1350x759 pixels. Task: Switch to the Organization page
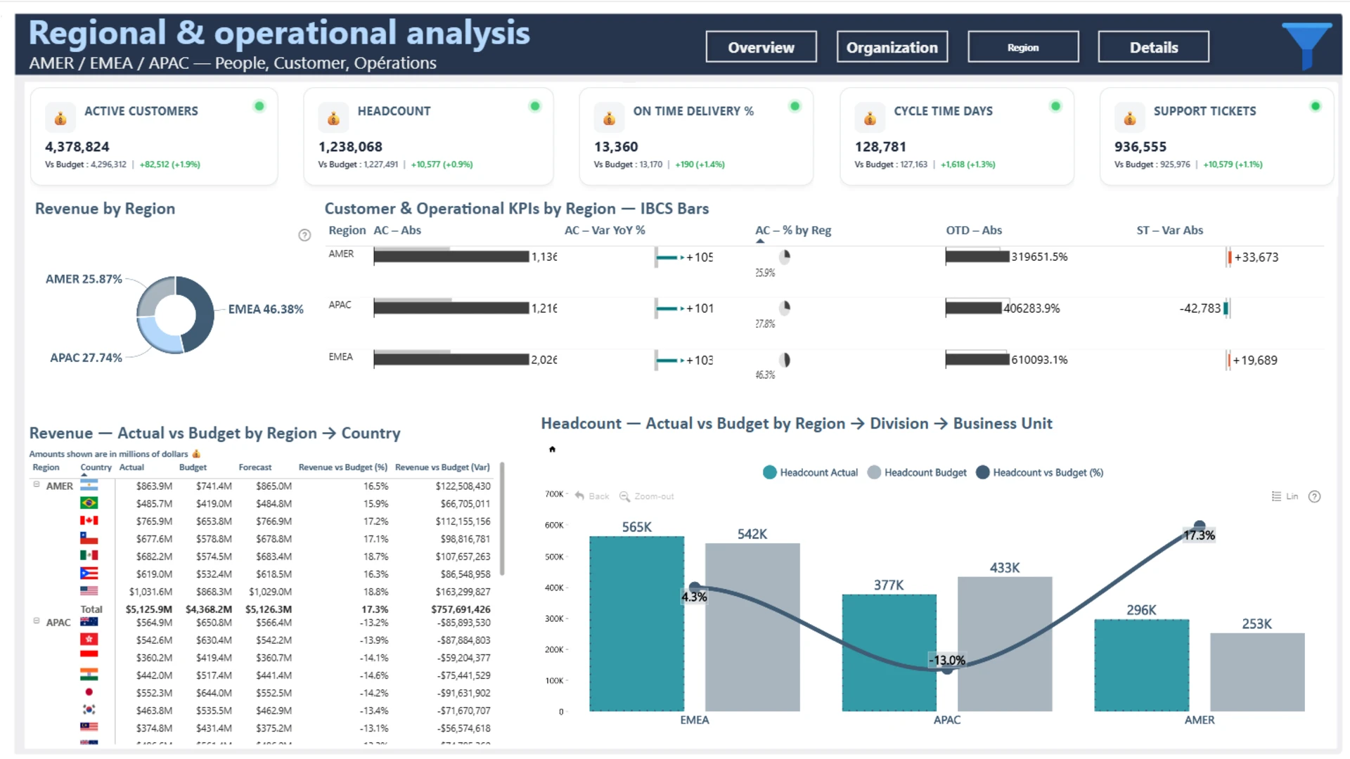coord(892,47)
